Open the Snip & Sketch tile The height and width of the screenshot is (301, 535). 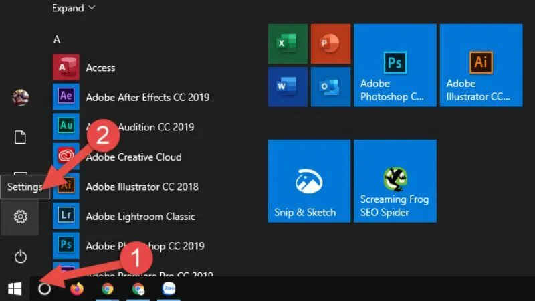click(309, 181)
